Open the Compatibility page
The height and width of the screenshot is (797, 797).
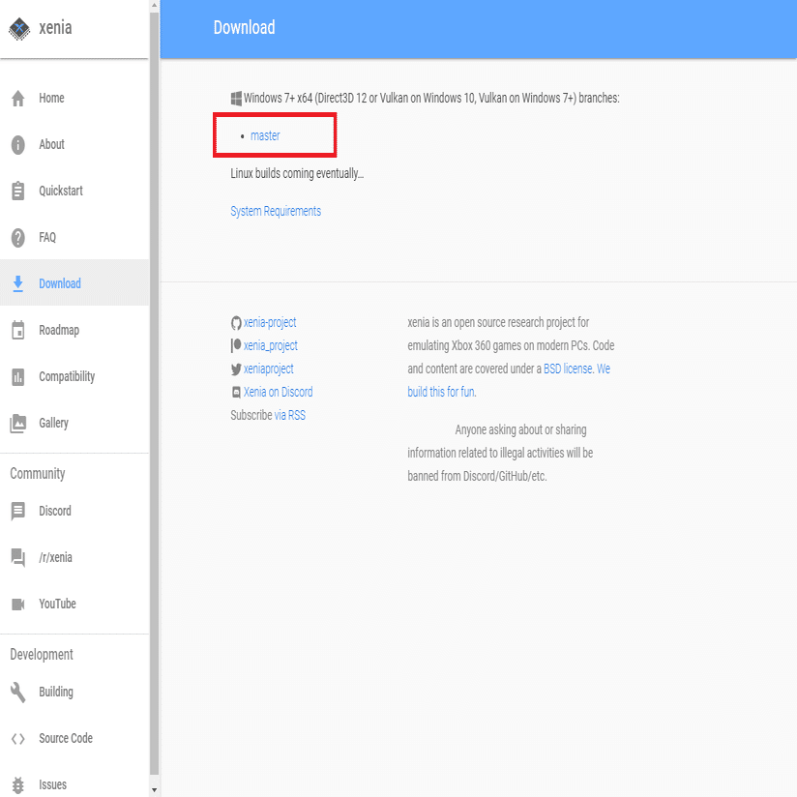[74, 376]
